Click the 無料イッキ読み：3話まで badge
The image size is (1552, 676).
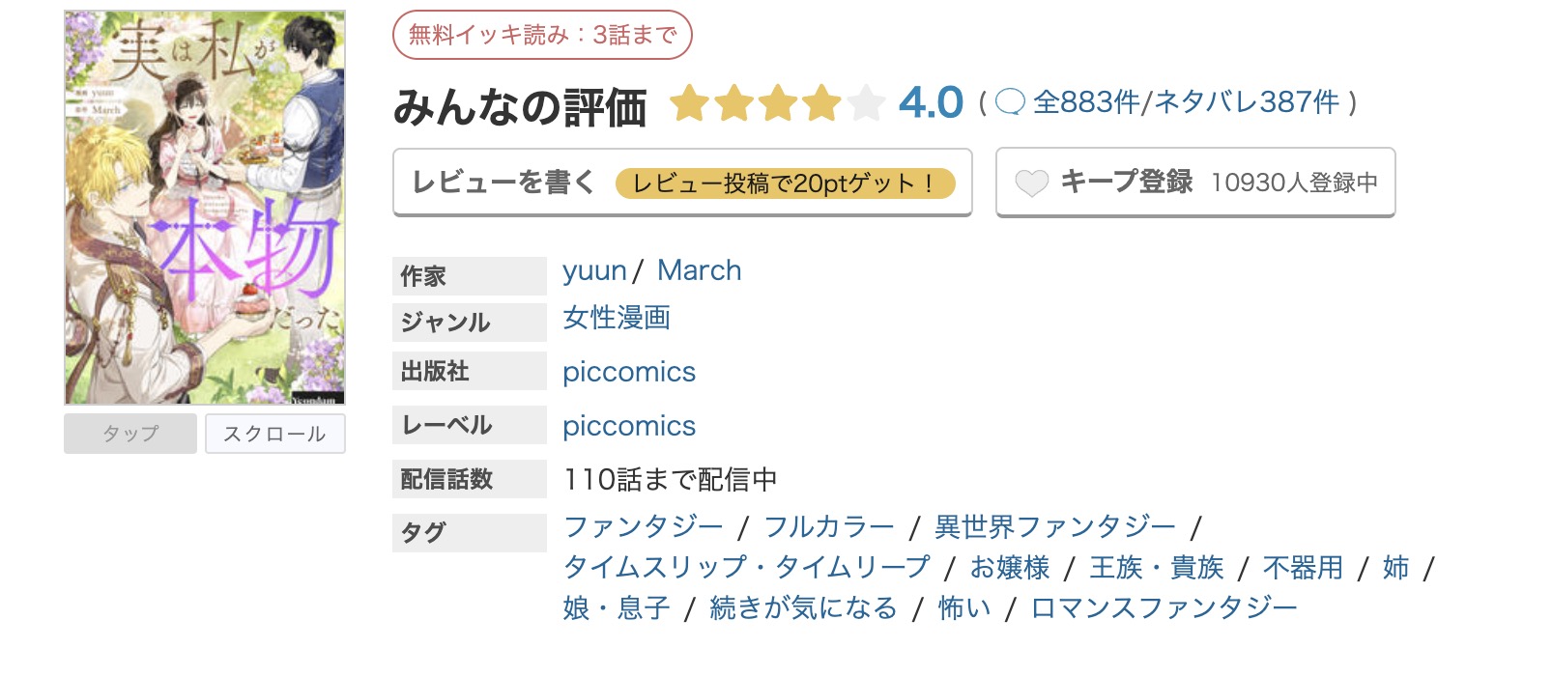click(x=542, y=32)
